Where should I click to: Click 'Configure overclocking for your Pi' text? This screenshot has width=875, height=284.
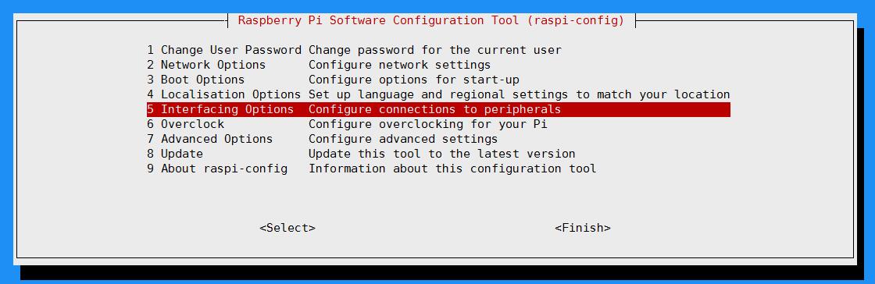coord(428,124)
